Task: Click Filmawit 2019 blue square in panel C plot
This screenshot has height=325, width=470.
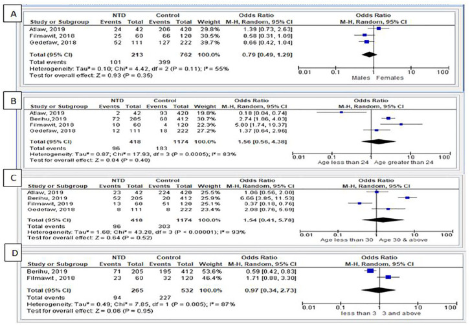Action: click(359, 203)
